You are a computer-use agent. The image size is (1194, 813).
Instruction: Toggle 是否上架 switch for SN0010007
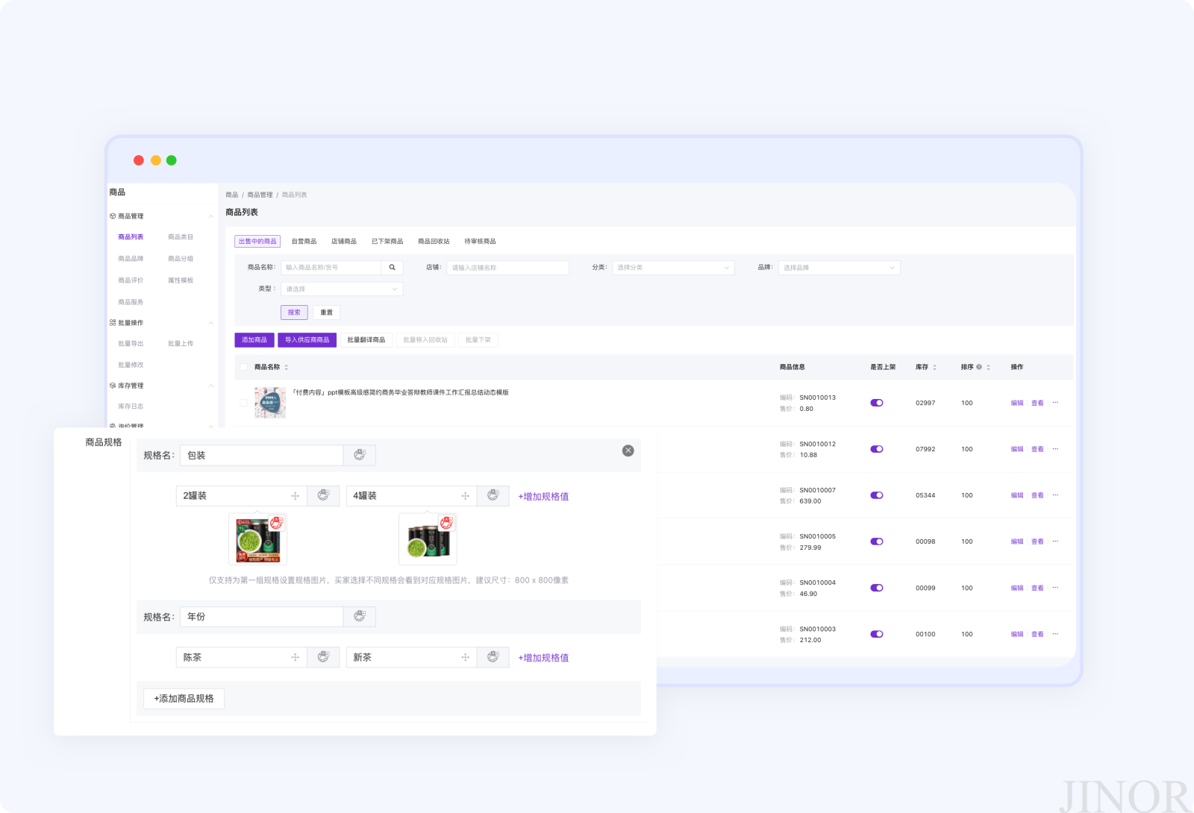[877, 495]
